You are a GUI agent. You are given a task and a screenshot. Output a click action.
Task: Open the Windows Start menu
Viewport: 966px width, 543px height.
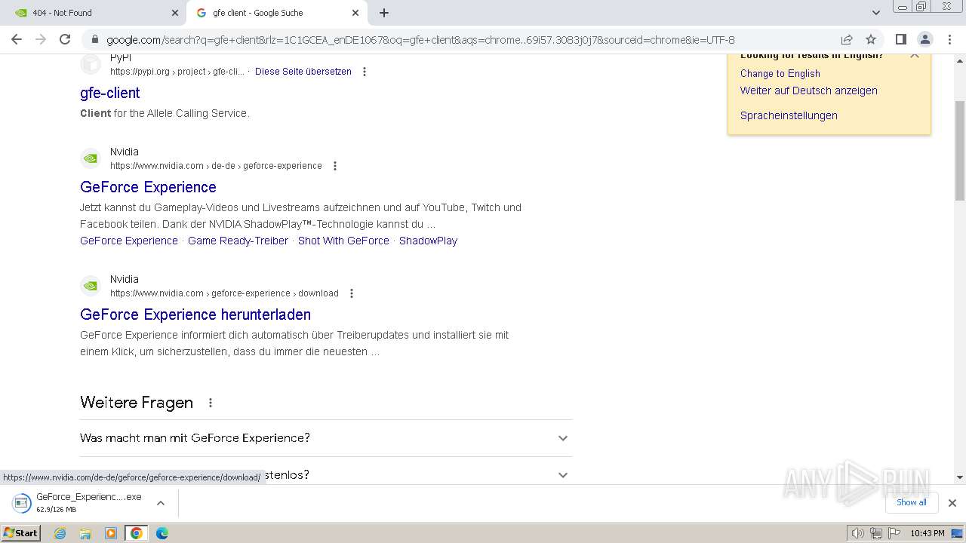point(21,532)
